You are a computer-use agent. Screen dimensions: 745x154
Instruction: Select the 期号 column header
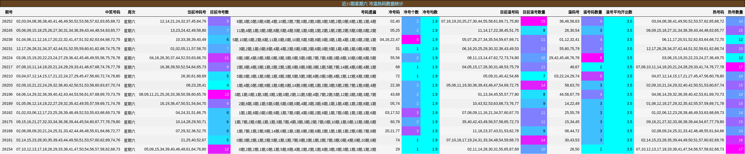coord(9,12)
